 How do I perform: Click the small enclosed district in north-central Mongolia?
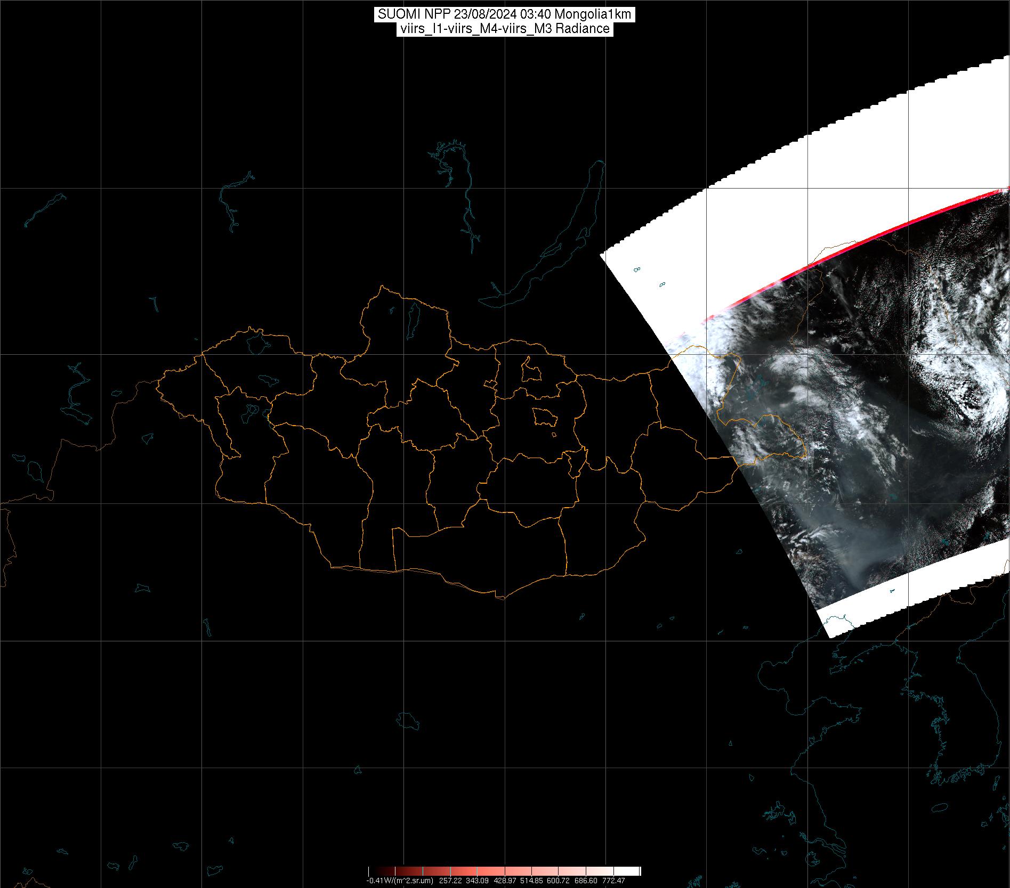tap(530, 370)
